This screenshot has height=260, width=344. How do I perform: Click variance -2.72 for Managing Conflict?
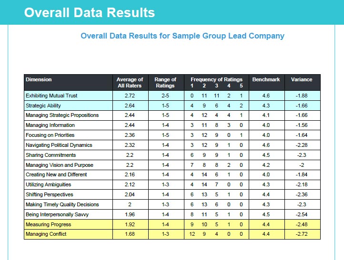tap(302, 234)
